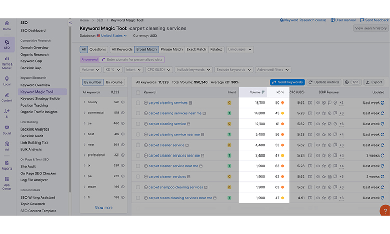The image size is (390, 234).
Task: Click the Update metrics button
Action: click(x=324, y=82)
